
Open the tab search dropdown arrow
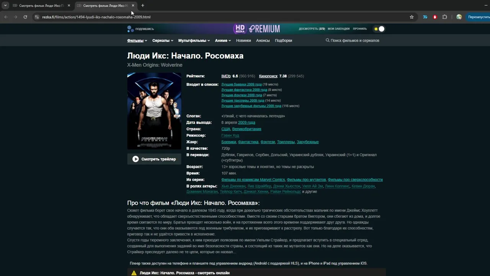pyautogui.click(x=5, y=5)
